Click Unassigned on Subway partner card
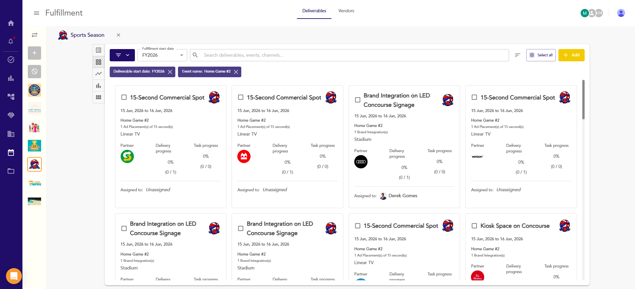635x289 pixels. 158,190
